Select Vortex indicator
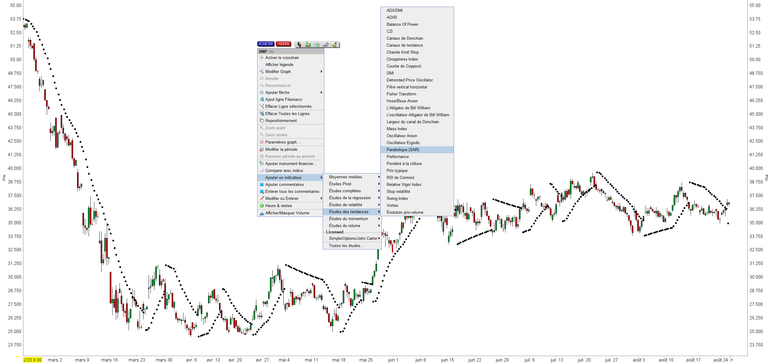This screenshot has height=363, width=768. click(x=417, y=205)
